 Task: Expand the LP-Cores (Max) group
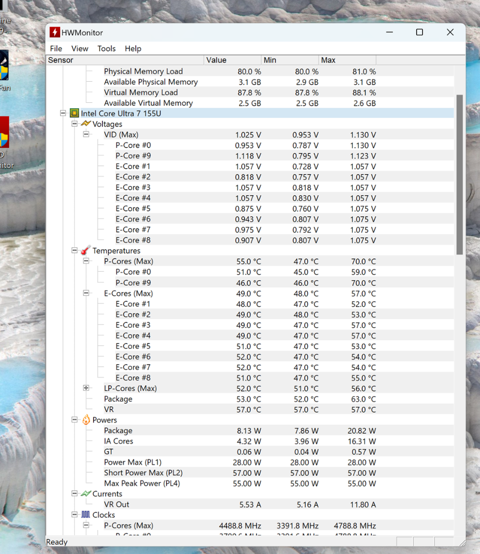(86, 388)
